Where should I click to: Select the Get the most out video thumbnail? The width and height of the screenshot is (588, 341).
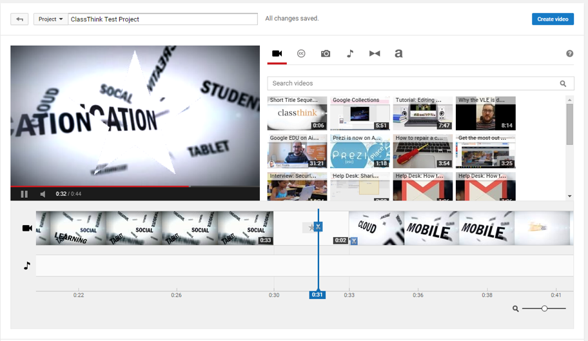point(485,151)
